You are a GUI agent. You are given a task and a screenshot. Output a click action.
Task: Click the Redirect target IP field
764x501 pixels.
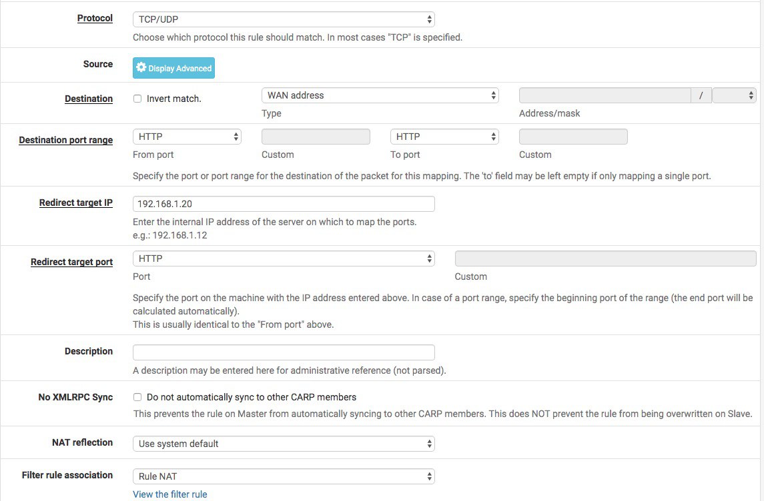pos(284,204)
